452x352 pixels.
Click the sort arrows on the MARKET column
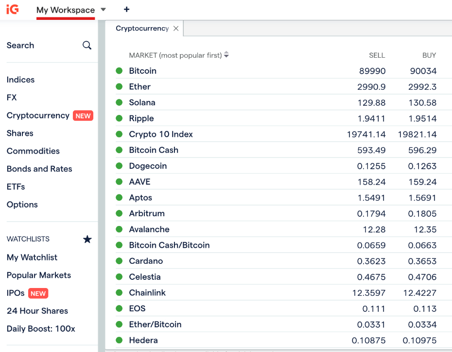point(226,55)
